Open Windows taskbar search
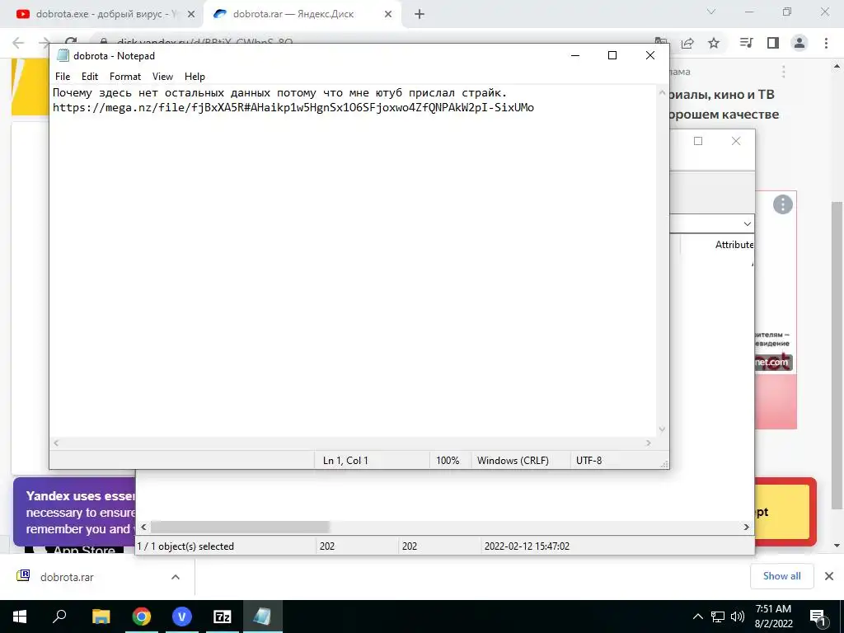The width and height of the screenshot is (844, 633). [59, 617]
